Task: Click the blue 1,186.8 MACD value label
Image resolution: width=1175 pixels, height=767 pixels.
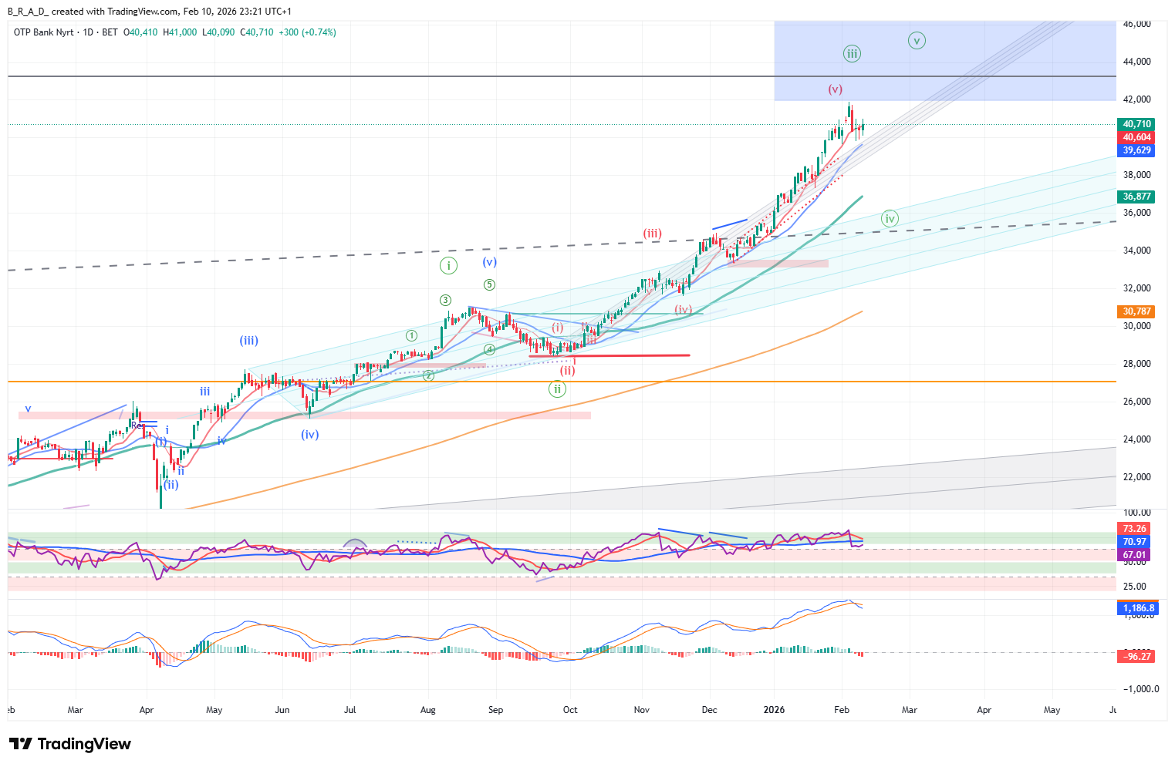Action: click(x=1138, y=608)
